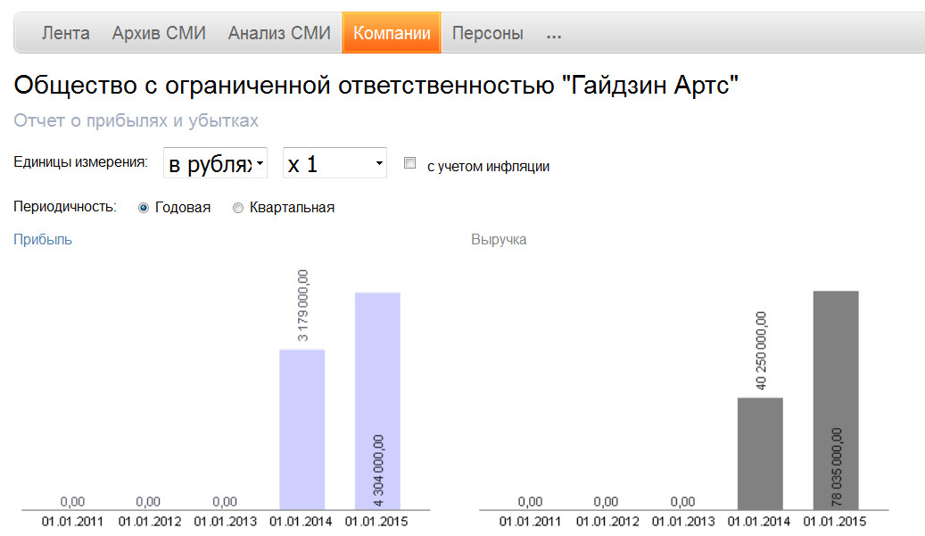Go to the Анализ СМИ tab
The height and width of the screenshot is (536, 925).
[279, 33]
